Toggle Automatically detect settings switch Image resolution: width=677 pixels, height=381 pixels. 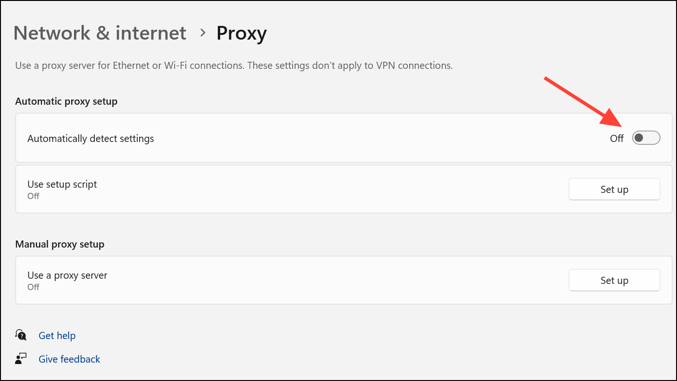646,138
